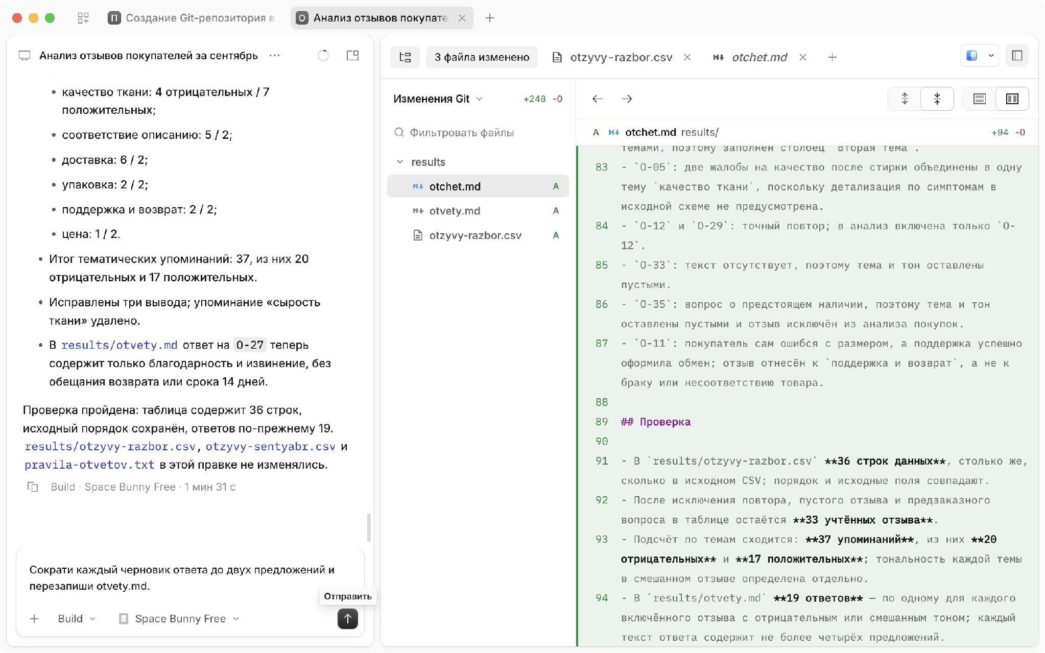Screen dimensions: 1045x653
Task: Open the workspace grid icon
Action: pyautogui.click(x=83, y=18)
